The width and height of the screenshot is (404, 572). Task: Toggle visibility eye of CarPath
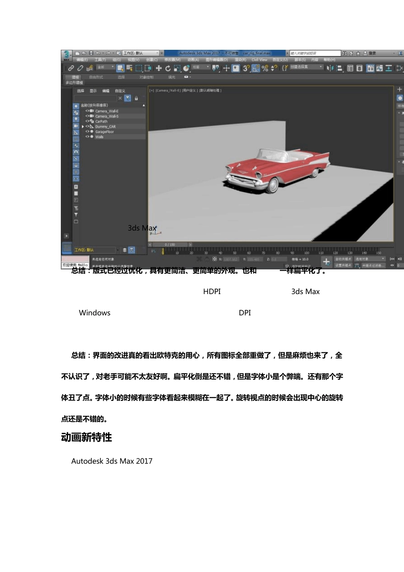[x=88, y=121]
